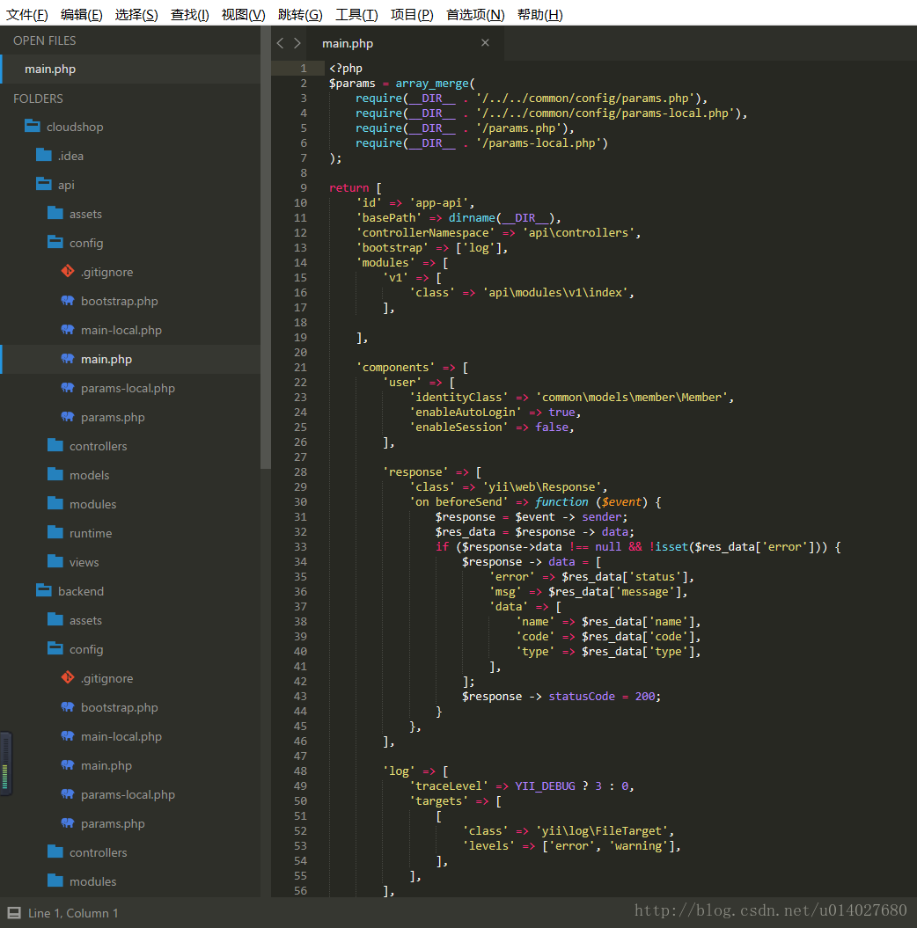
Task: Place cursor on 'yii\log\FileTarget' string
Action: point(601,830)
